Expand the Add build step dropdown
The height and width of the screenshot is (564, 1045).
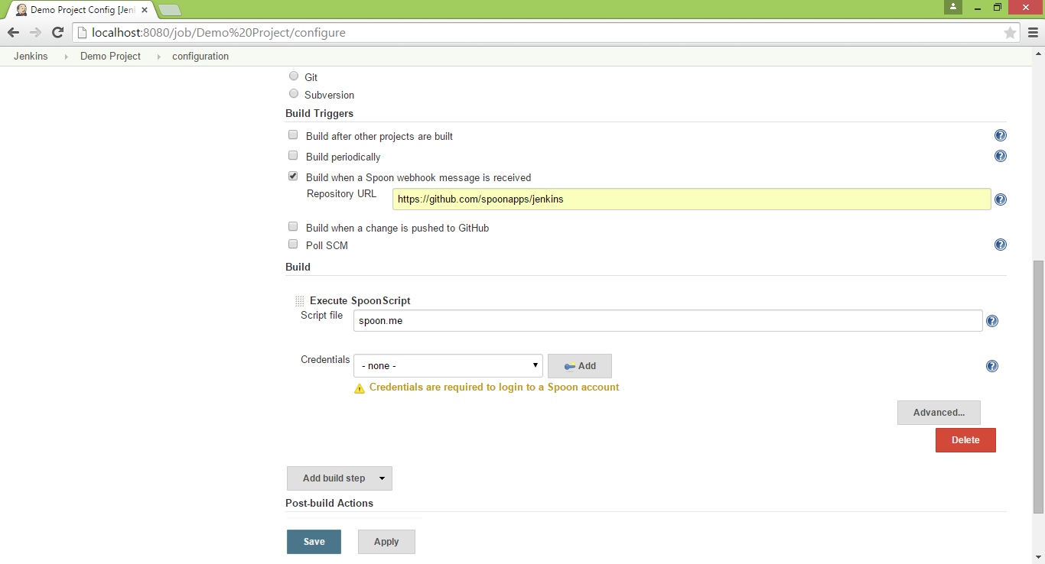tap(340, 478)
